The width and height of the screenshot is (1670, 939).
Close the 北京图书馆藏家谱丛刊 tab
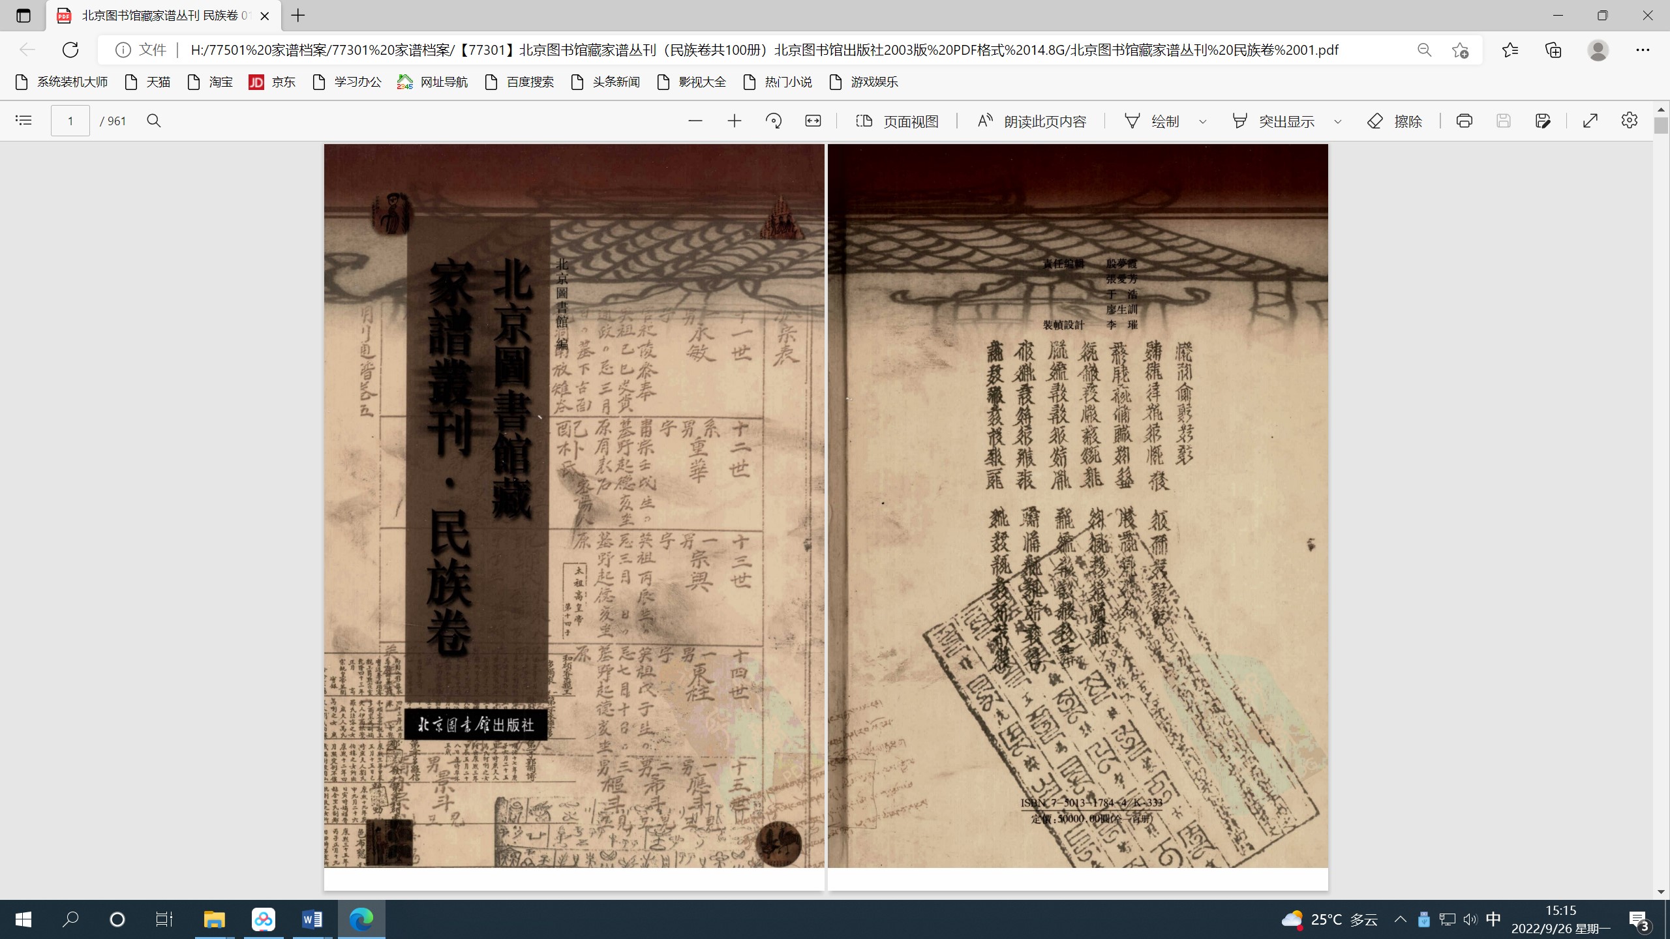[265, 16]
